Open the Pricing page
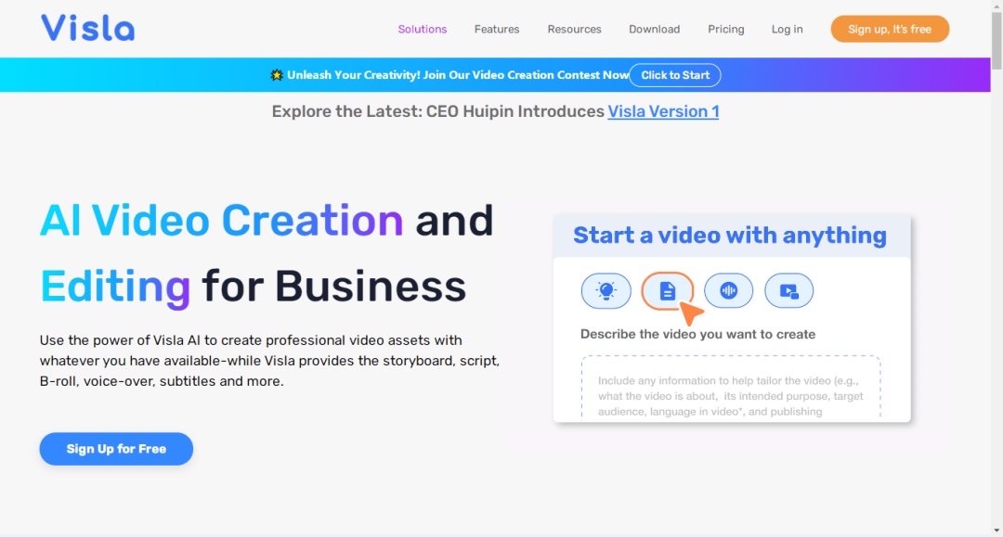The width and height of the screenshot is (1003, 537). pos(726,30)
